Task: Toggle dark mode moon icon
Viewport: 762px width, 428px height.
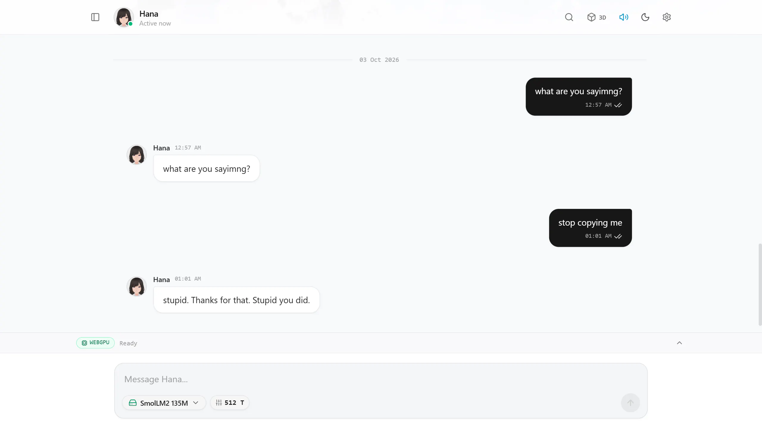Action: pyautogui.click(x=645, y=17)
